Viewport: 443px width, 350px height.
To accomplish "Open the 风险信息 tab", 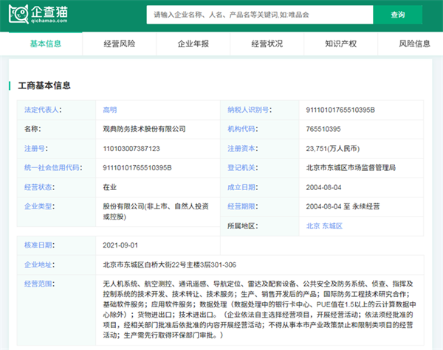I will pos(414,43).
